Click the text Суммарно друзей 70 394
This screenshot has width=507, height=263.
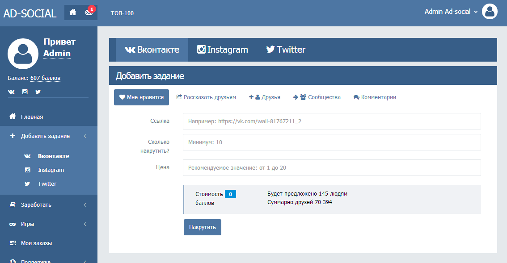[x=300, y=202]
